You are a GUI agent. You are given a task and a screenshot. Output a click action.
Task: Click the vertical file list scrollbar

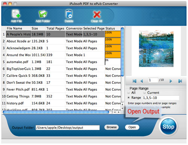coord(123,52)
